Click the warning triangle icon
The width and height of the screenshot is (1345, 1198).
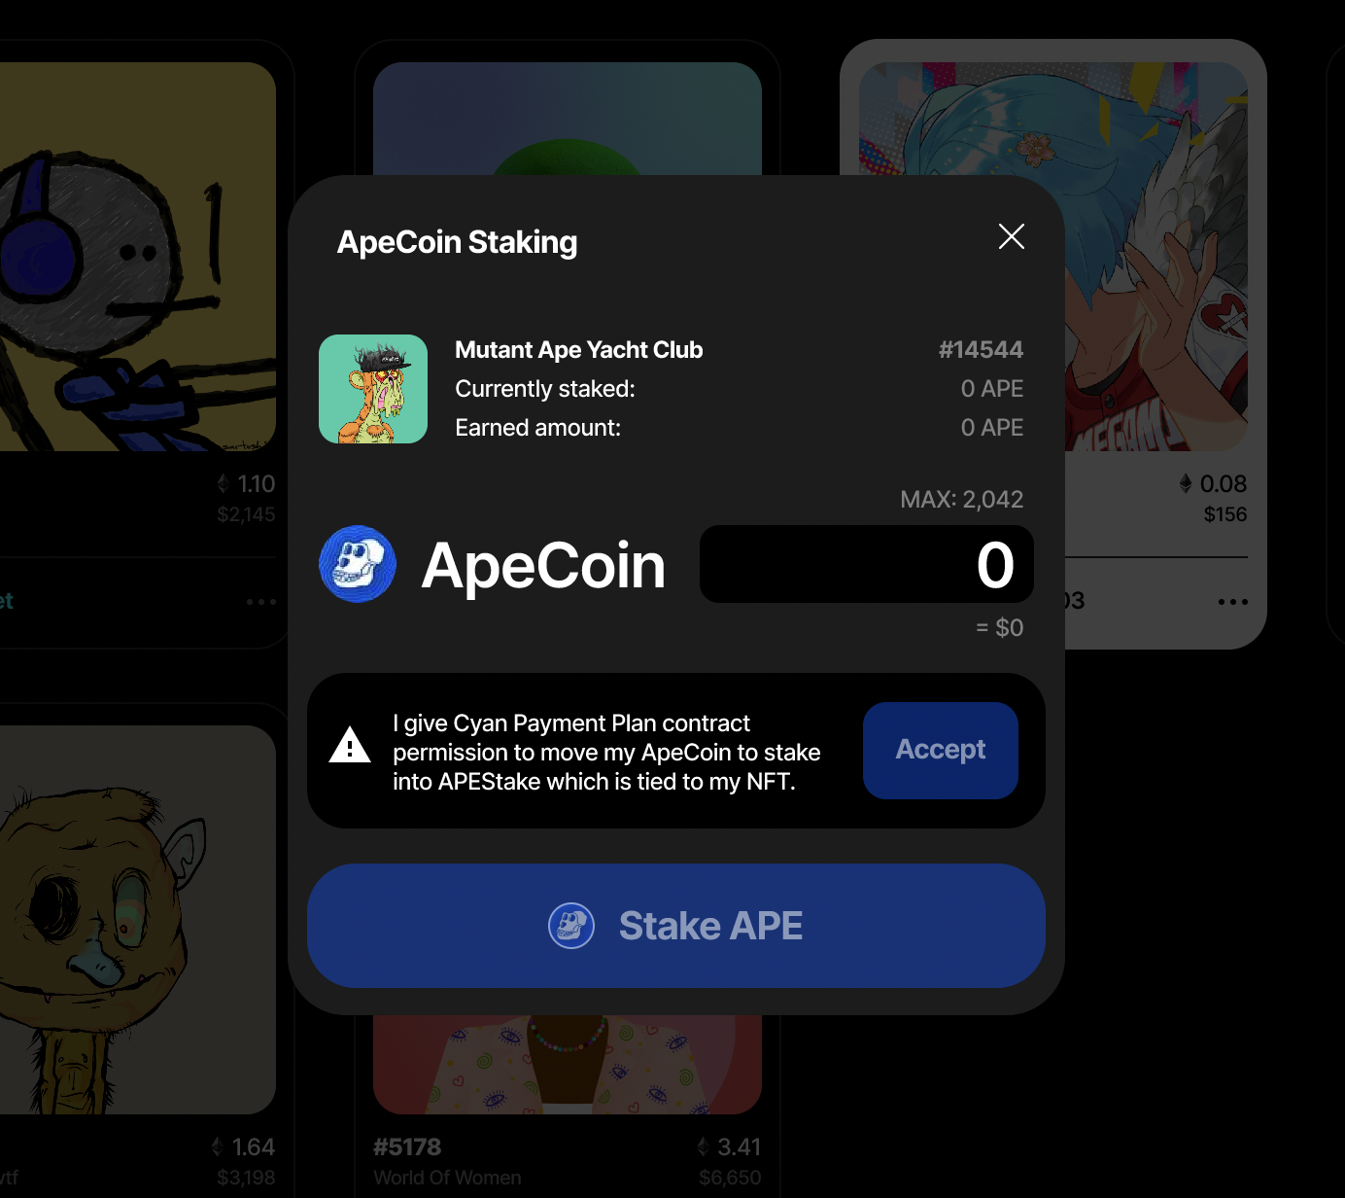click(x=350, y=745)
